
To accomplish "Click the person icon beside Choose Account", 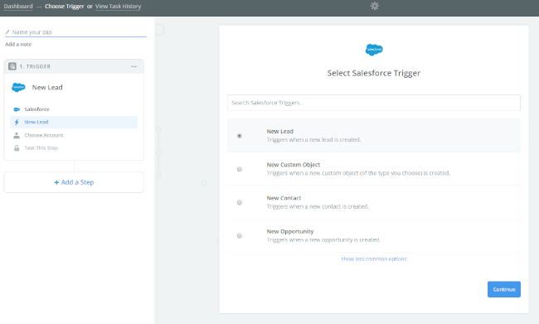I will click(x=17, y=135).
